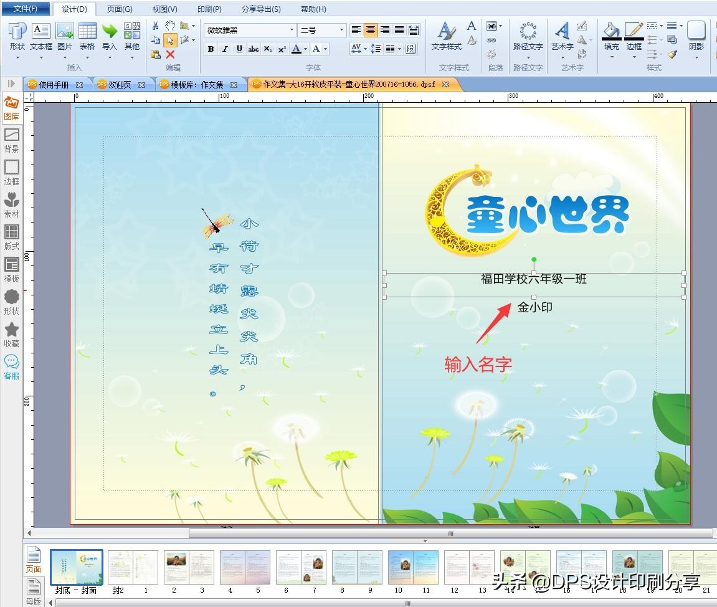Click the 母版 master page button
This screenshot has width=717, height=607.
click(x=33, y=591)
